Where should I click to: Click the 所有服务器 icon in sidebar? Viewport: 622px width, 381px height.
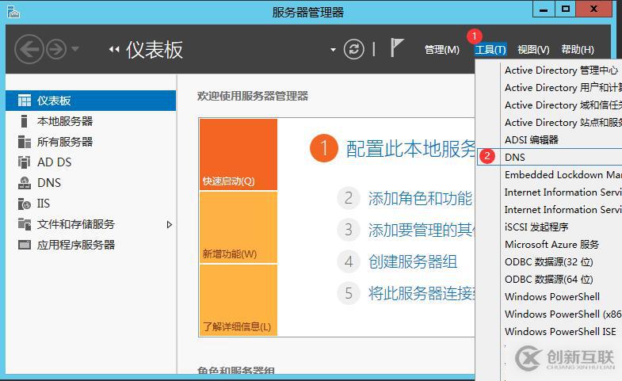click(x=25, y=142)
